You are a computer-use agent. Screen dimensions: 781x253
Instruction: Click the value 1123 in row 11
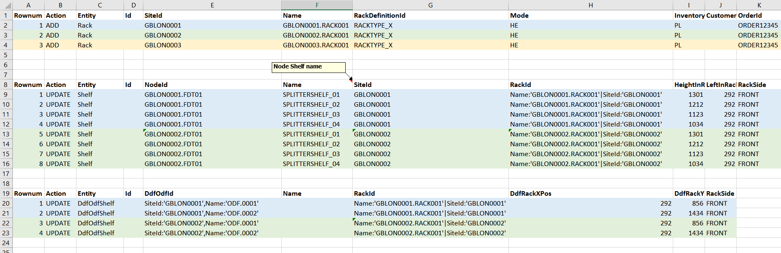click(689, 114)
